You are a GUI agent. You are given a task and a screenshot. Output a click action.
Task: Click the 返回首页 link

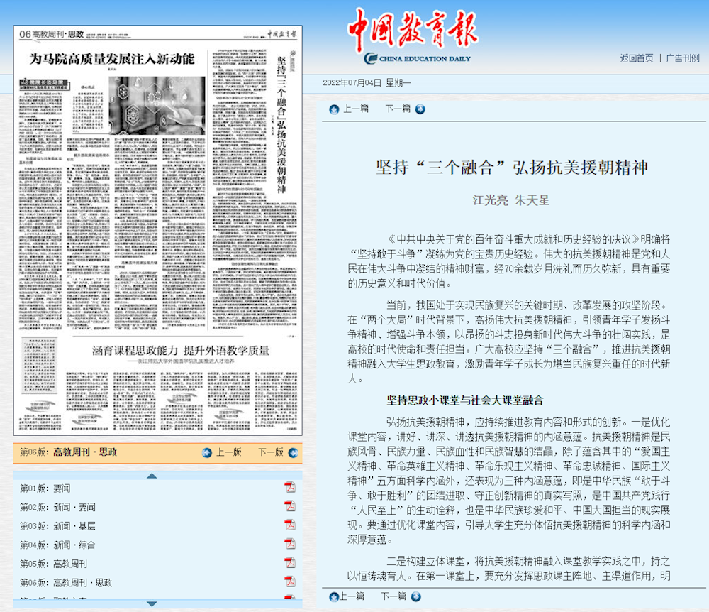tap(636, 58)
